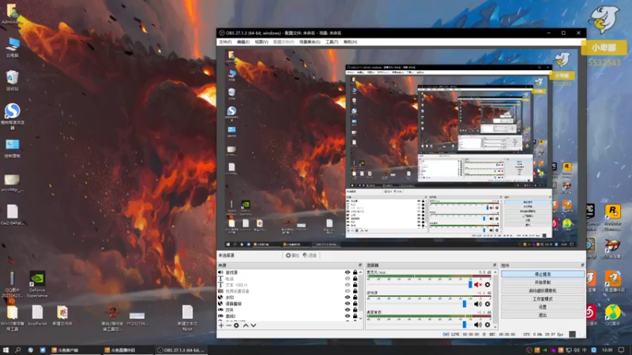Open 文件(F) menu
Screen dimensions: 632x355
click(x=225, y=42)
